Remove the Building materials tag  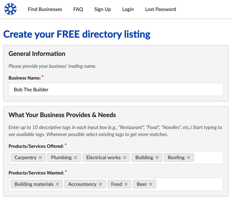click(57, 184)
